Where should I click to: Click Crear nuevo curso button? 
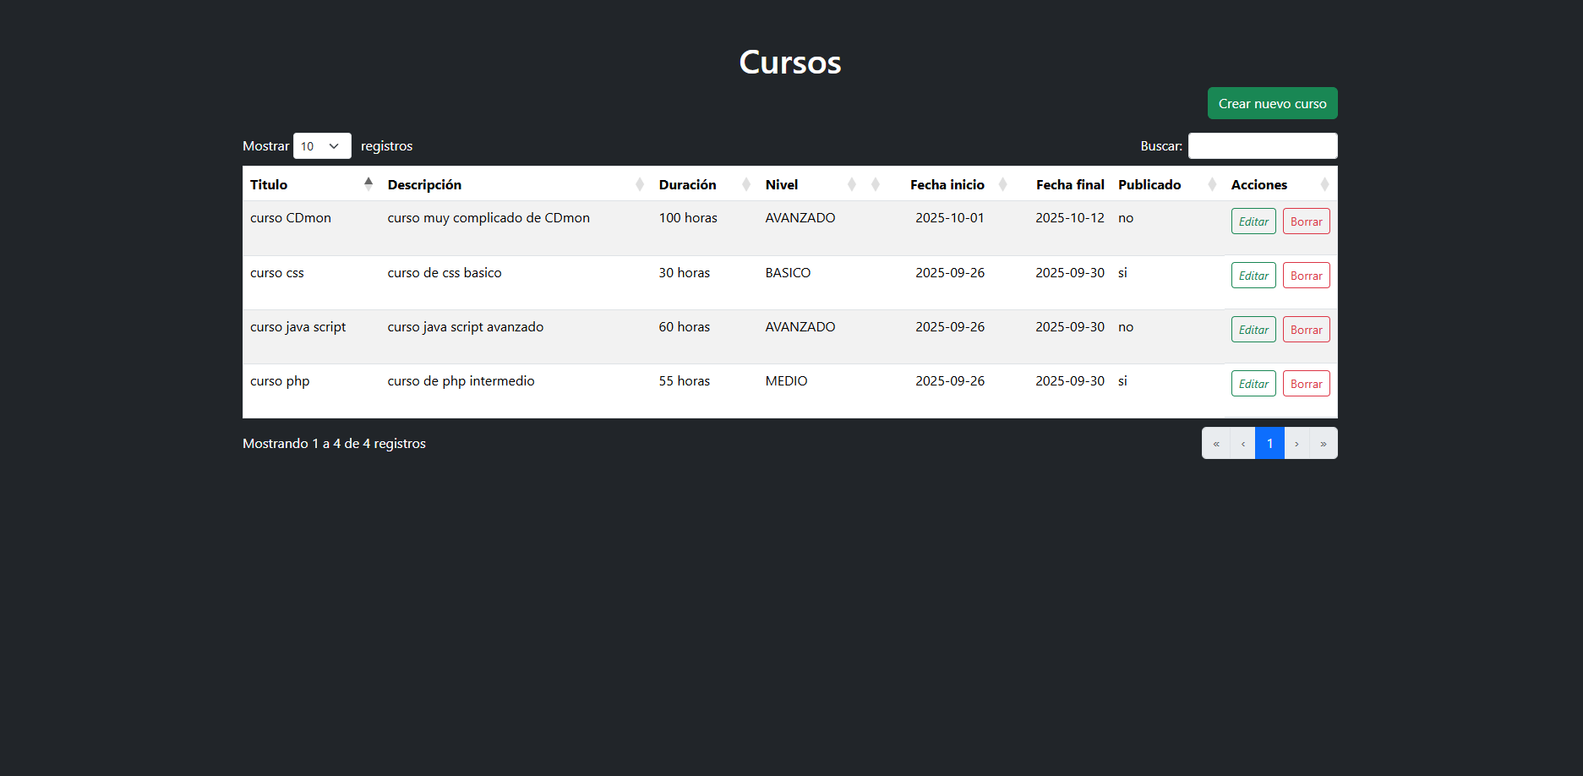[1272, 103]
